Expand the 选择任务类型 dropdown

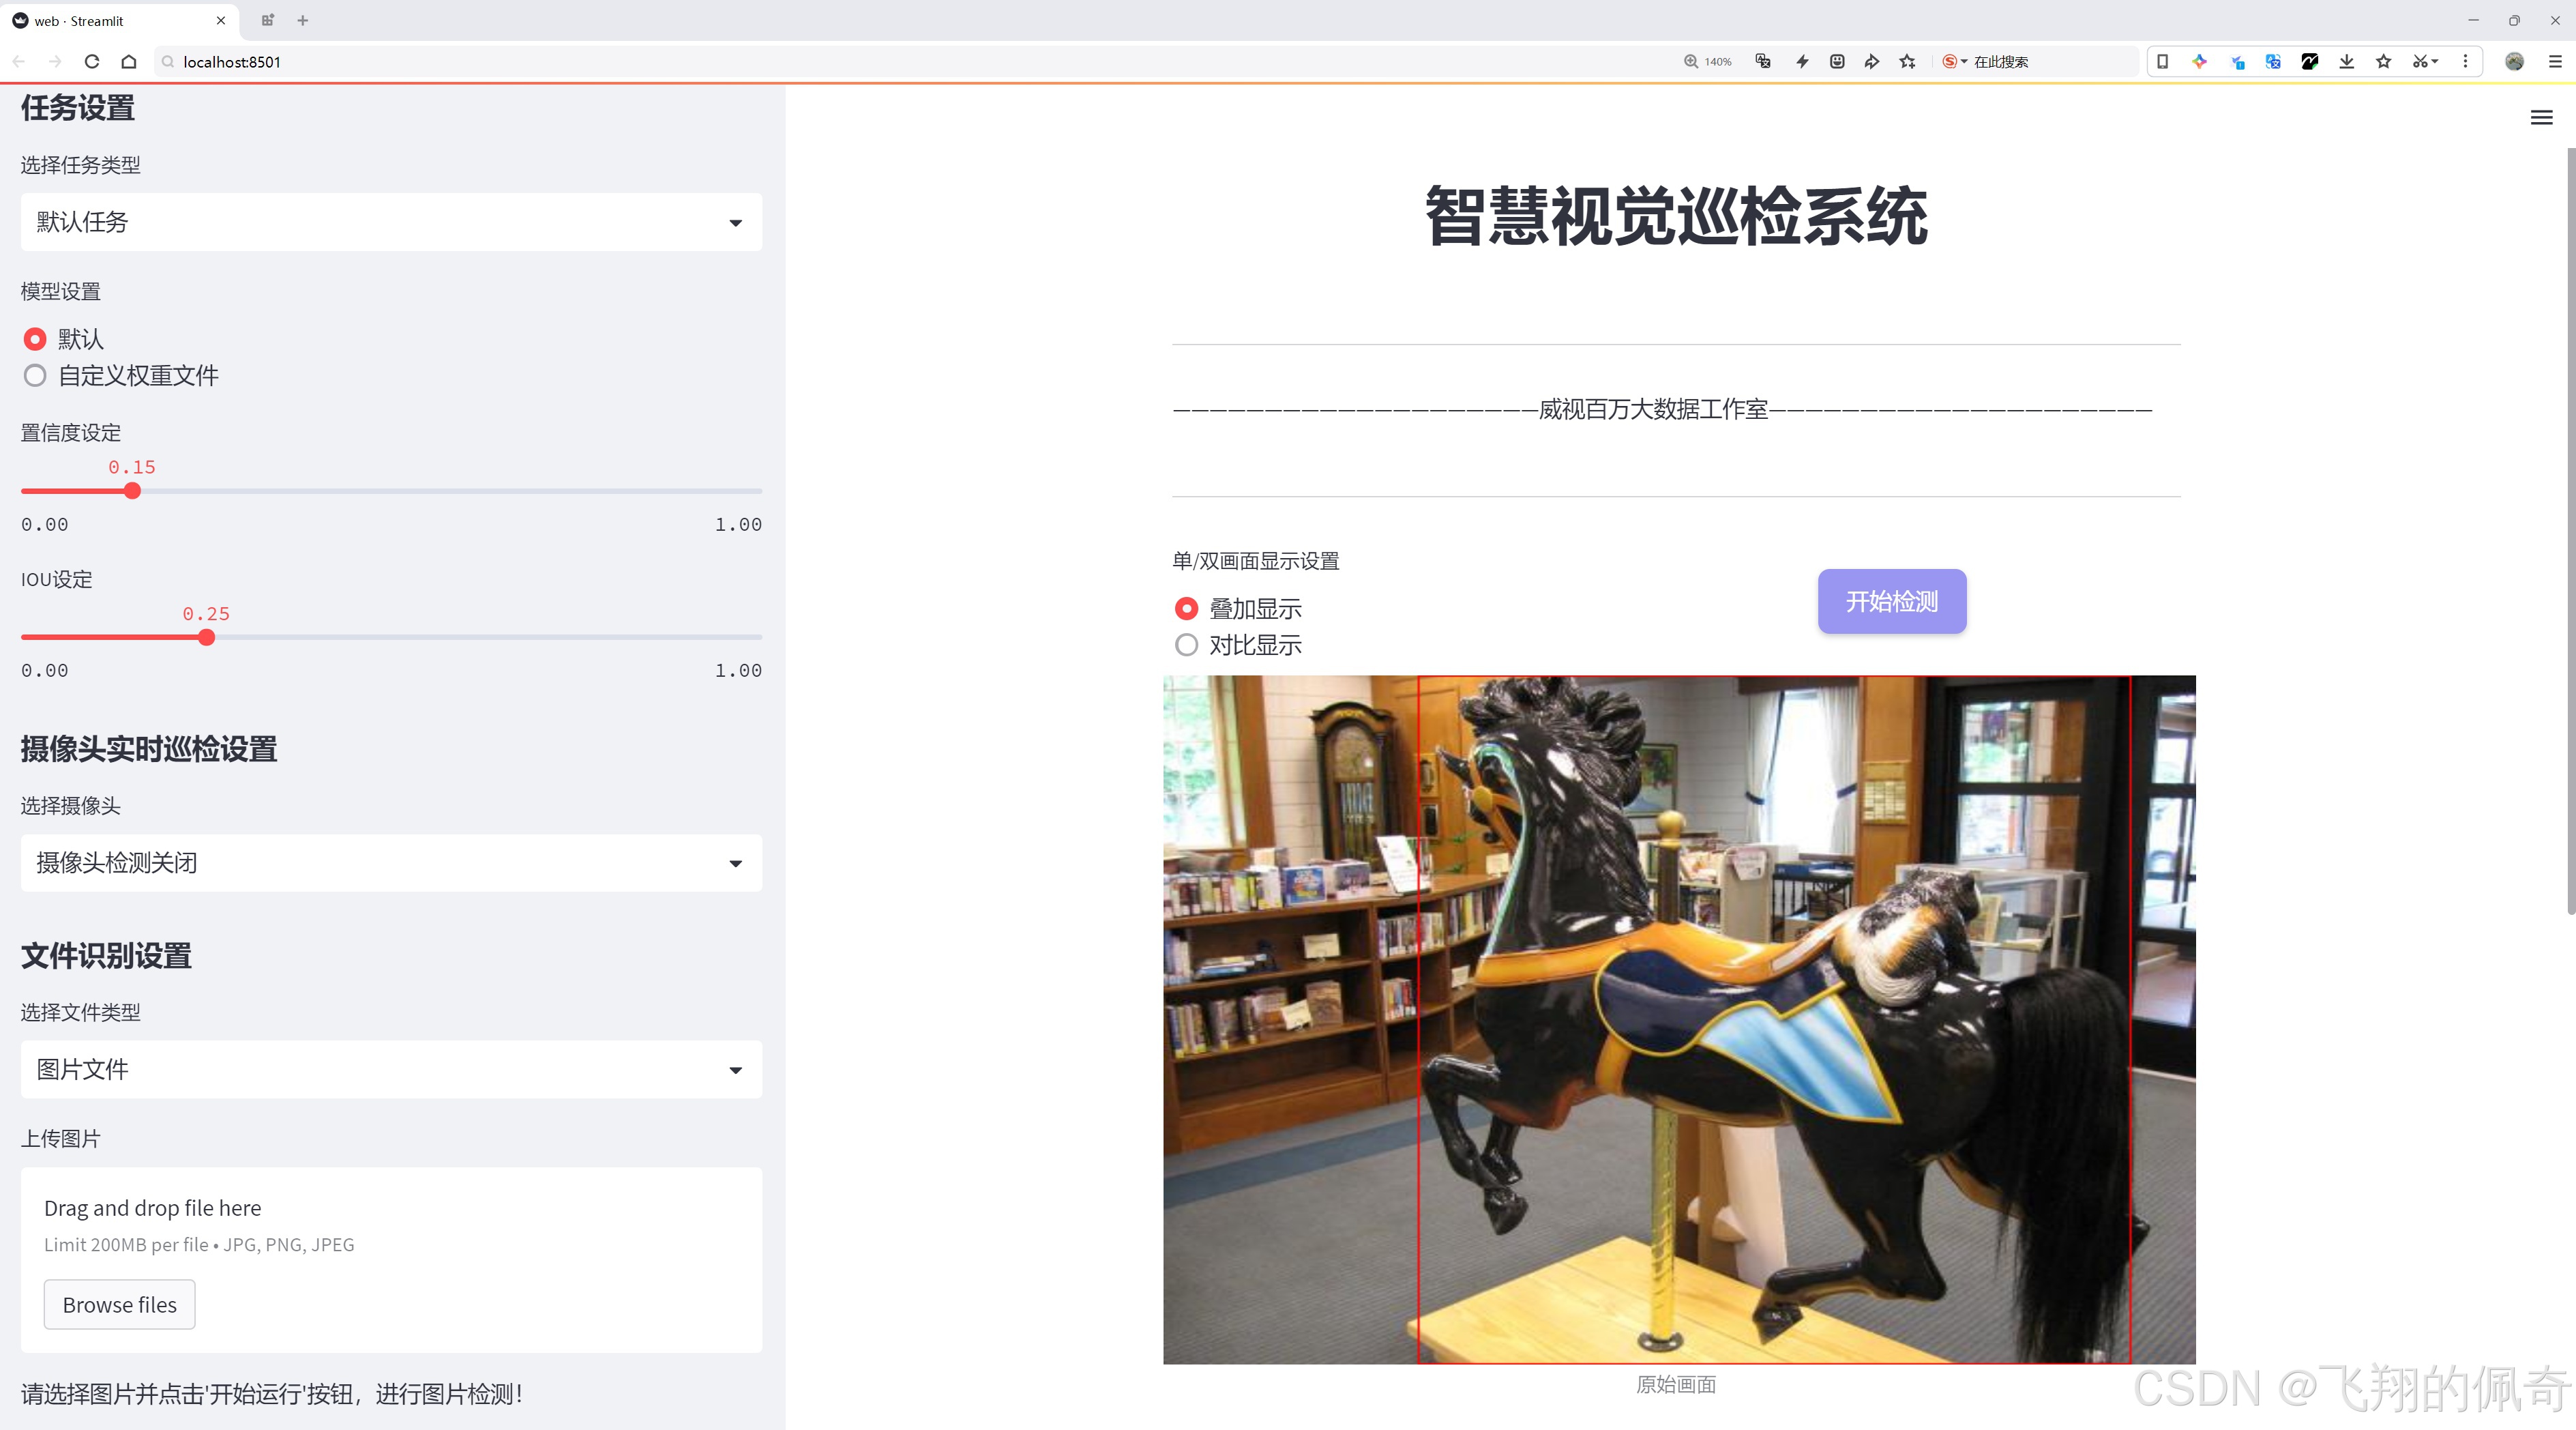coord(391,222)
